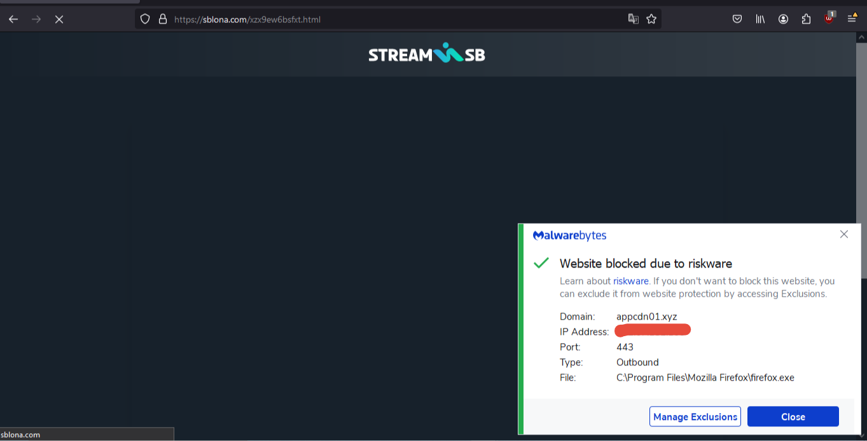Open the shield tracking protection icon
Image resolution: width=867 pixels, height=441 pixels.
[x=145, y=19]
